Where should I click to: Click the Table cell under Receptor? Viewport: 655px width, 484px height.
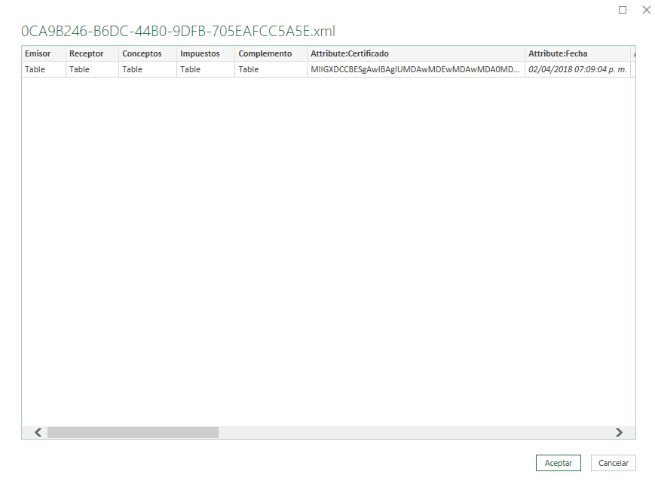coord(92,69)
